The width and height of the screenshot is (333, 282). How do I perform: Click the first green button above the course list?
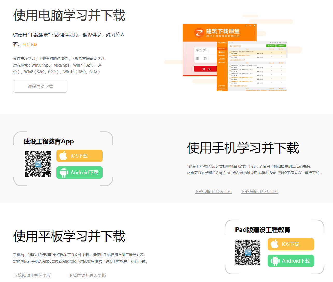271,46
